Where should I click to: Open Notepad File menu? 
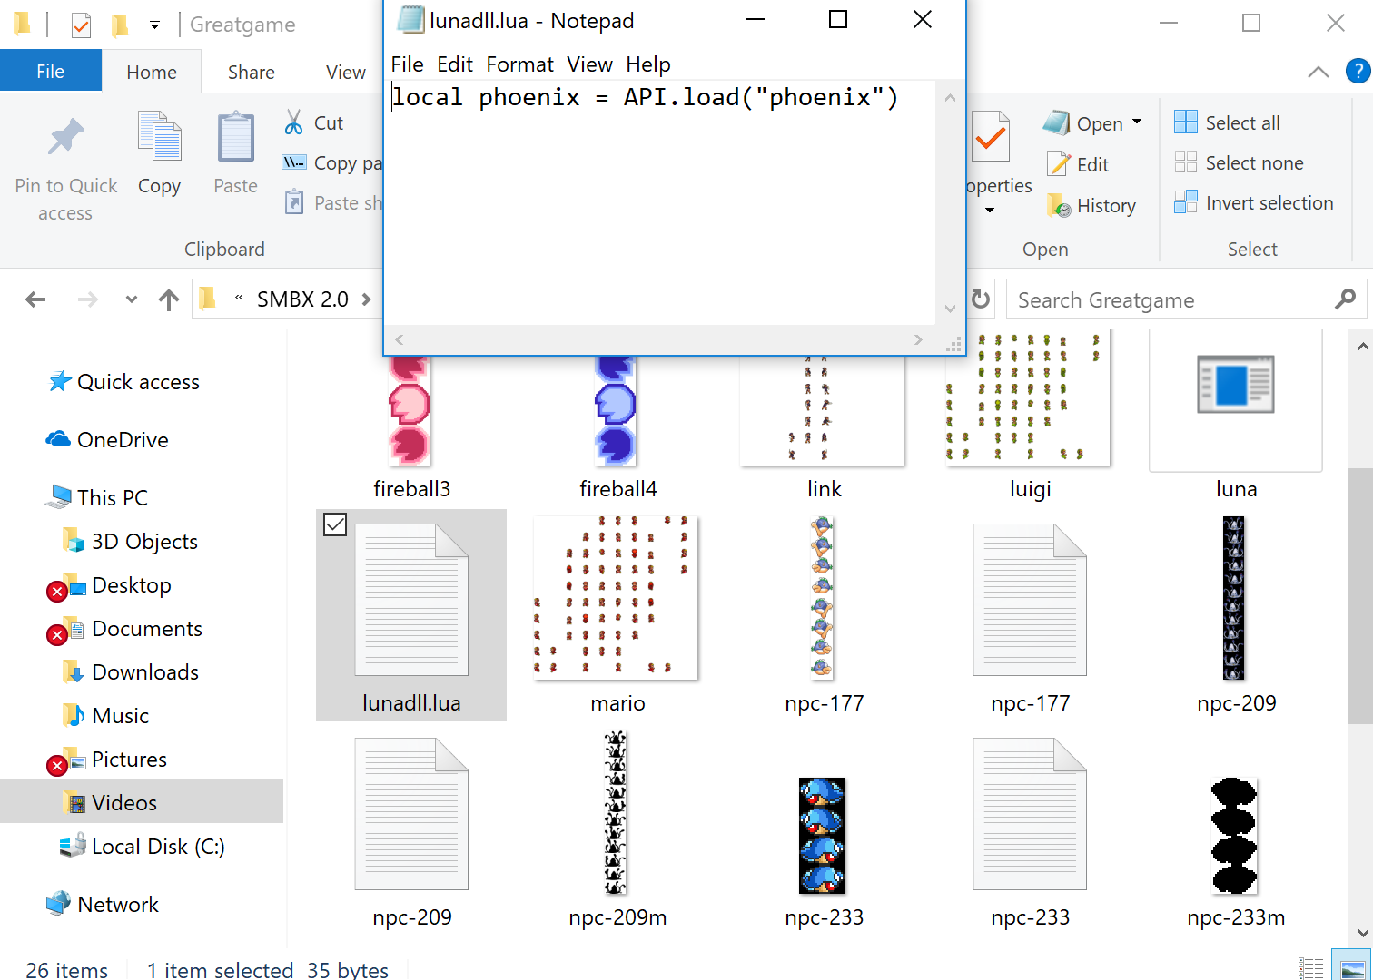point(407,64)
